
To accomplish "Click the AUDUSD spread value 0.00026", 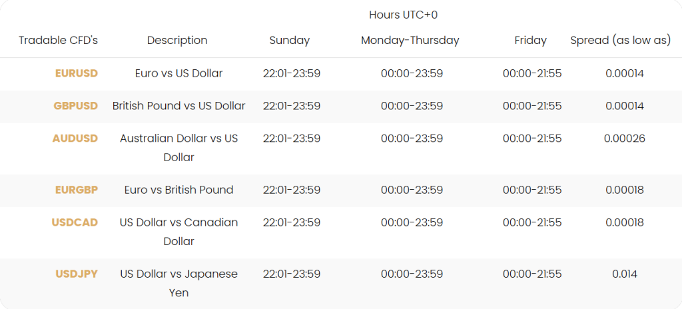I will 624,139.
